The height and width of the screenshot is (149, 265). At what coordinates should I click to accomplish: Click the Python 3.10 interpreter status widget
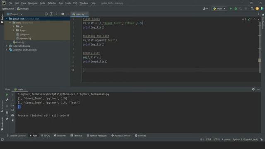click(x=246, y=139)
